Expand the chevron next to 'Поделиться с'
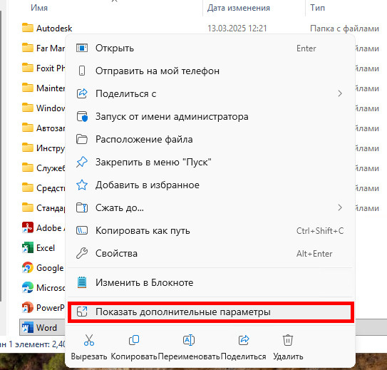Image resolution: width=387 pixels, height=370 pixels. (x=340, y=93)
